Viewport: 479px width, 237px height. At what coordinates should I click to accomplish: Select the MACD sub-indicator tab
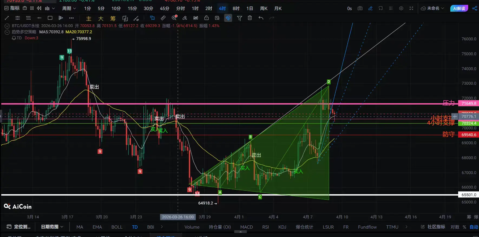point(247,227)
